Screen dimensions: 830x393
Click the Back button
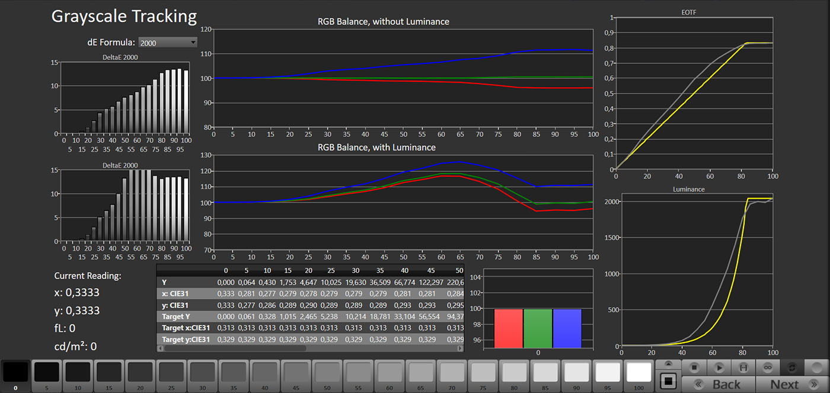pos(718,384)
